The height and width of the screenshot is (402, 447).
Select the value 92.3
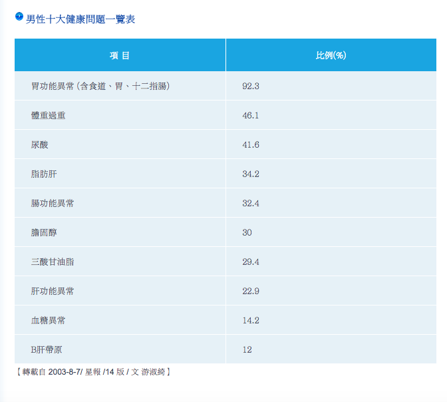(x=251, y=86)
